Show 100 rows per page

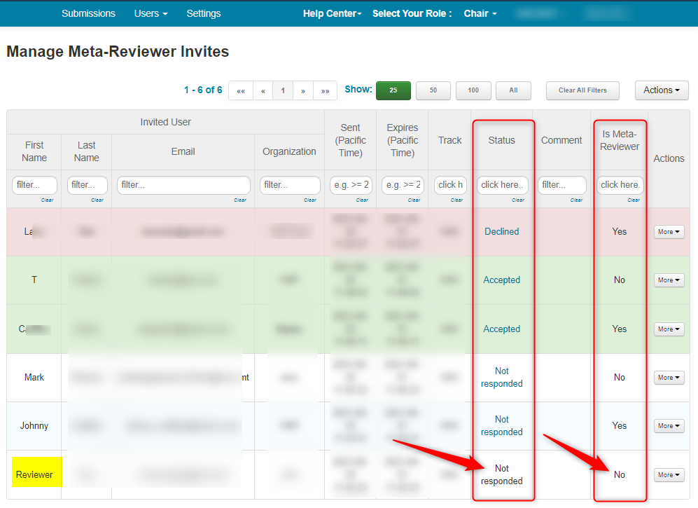click(473, 90)
